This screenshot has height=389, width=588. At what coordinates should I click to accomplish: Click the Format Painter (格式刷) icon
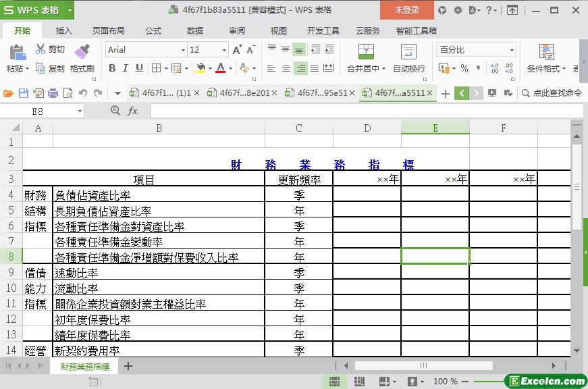coord(82,51)
